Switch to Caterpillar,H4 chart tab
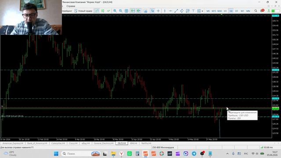Viewport: 281px width, 158px height. [x=58, y=144]
